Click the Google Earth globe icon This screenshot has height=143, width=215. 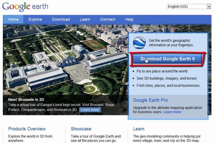[x=139, y=42]
